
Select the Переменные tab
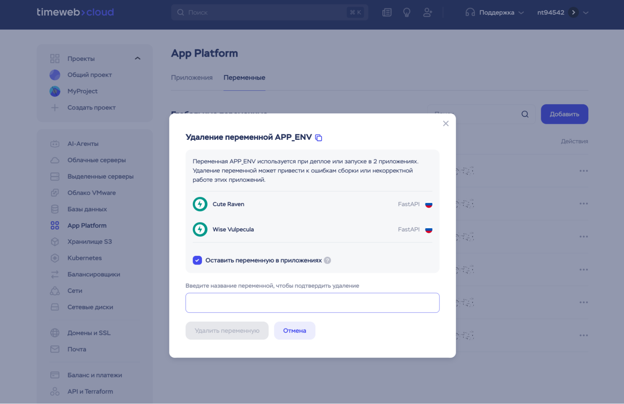pos(244,77)
